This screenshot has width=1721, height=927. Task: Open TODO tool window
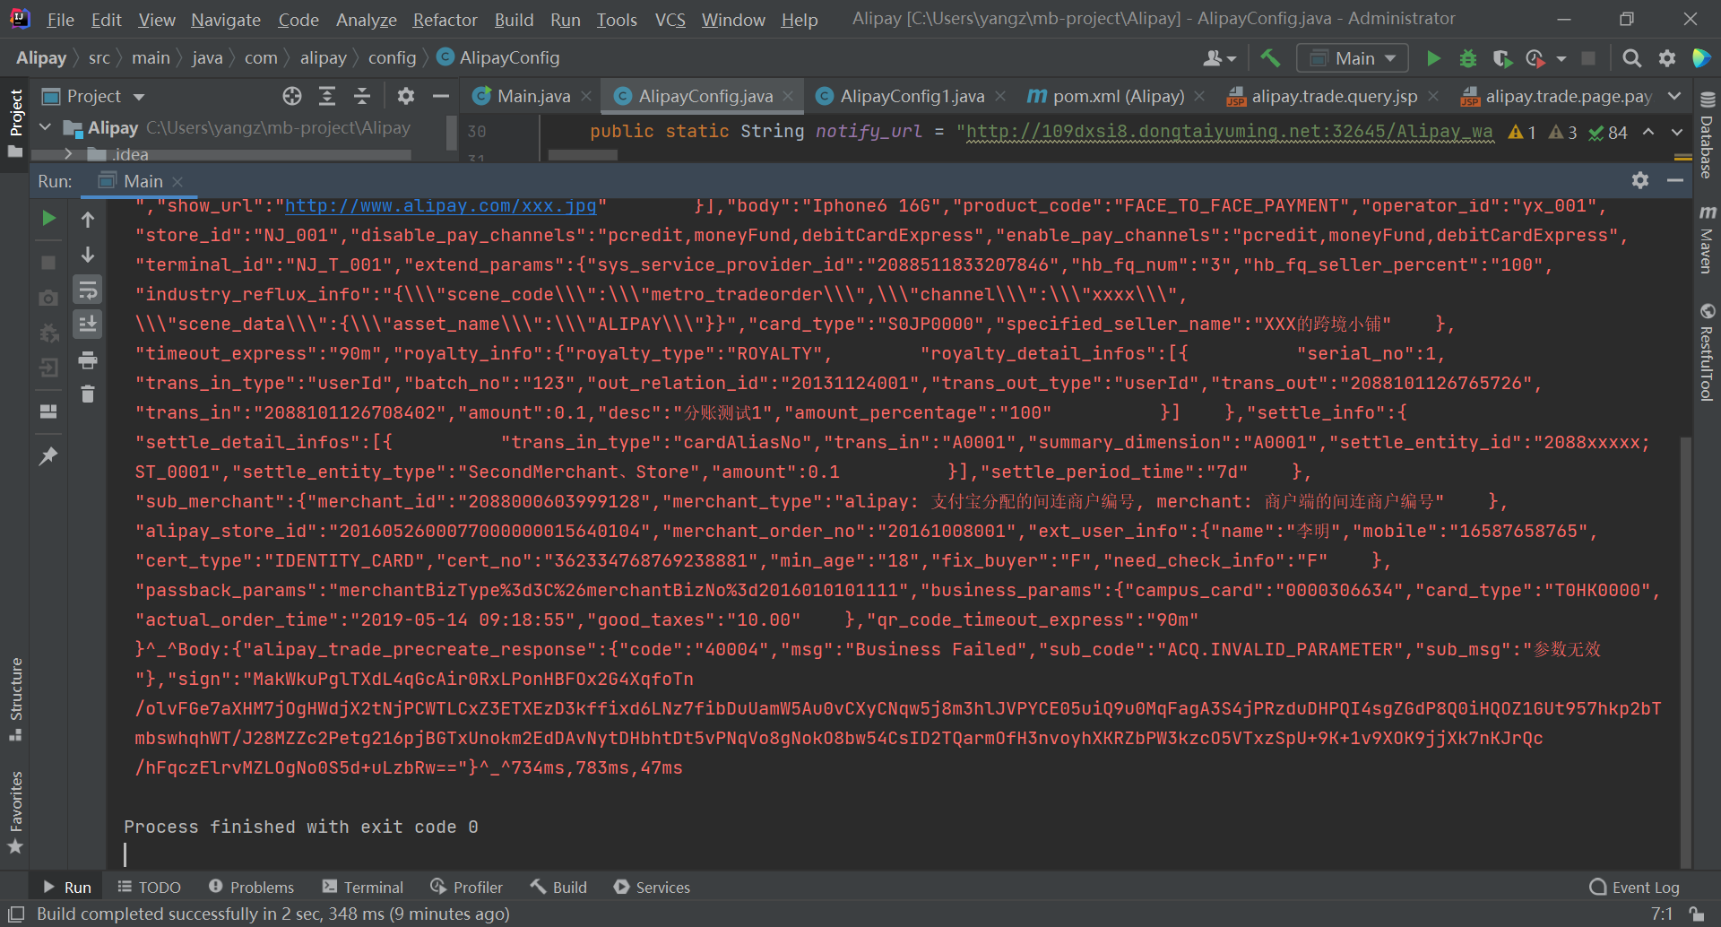(150, 887)
